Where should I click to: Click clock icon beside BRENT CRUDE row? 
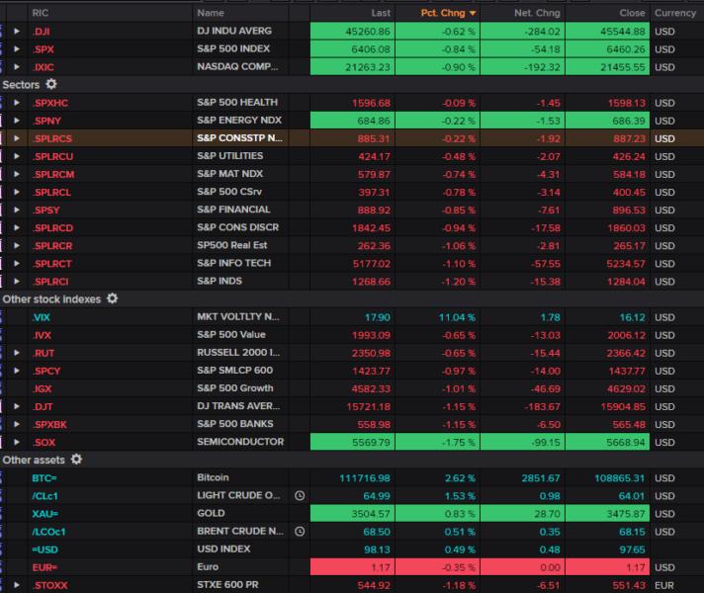click(x=300, y=532)
